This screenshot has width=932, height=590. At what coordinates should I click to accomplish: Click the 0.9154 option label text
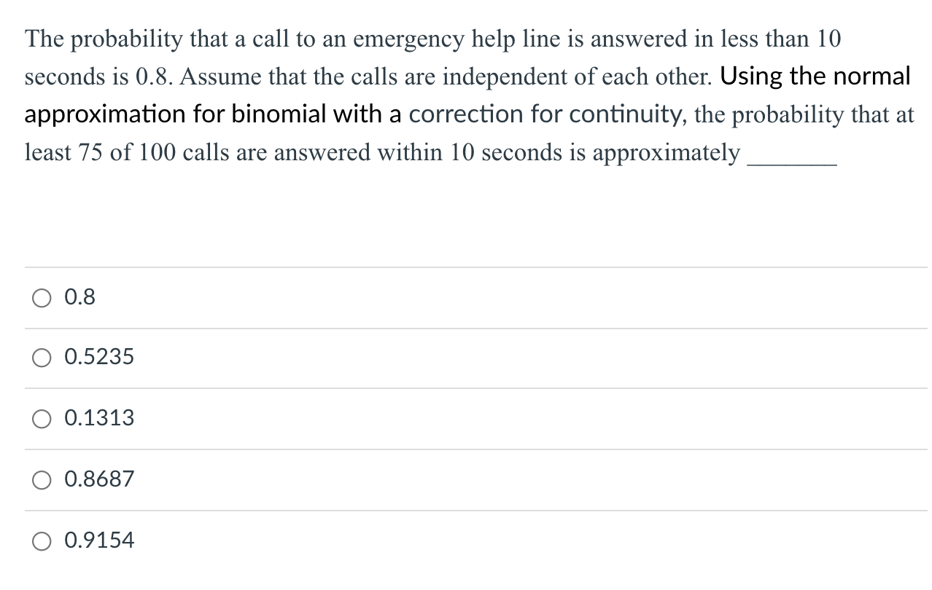[98, 540]
